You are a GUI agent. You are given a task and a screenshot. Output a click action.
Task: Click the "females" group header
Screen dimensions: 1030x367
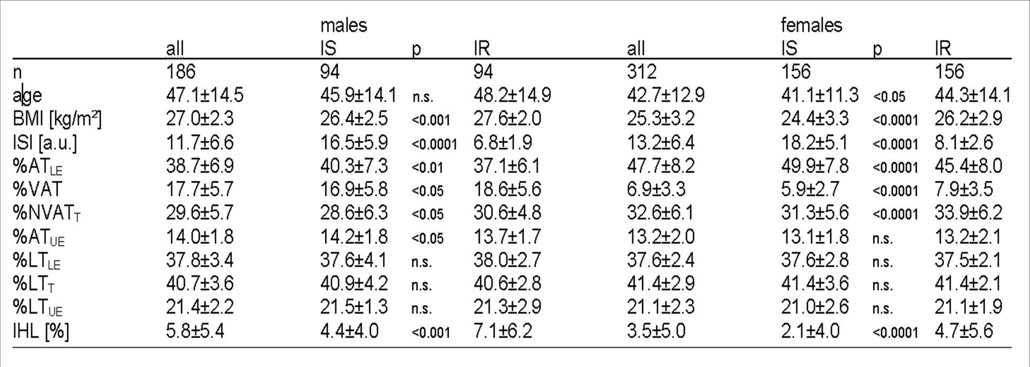pyautogui.click(x=811, y=25)
